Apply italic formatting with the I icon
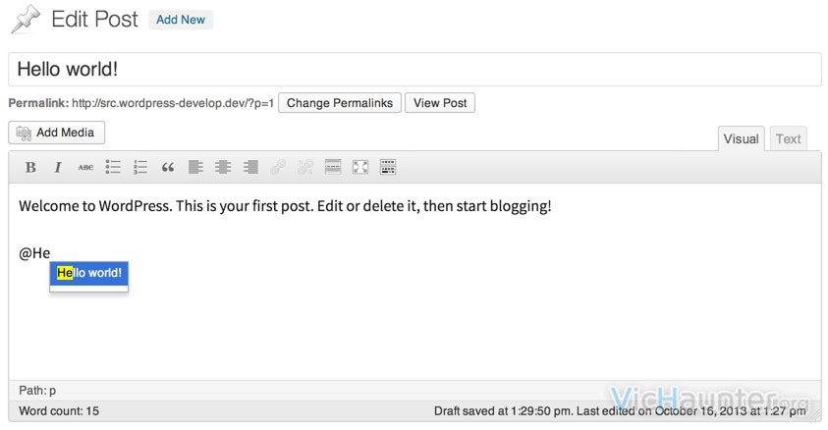Viewport: 828px width, 430px height. [x=58, y=167]
